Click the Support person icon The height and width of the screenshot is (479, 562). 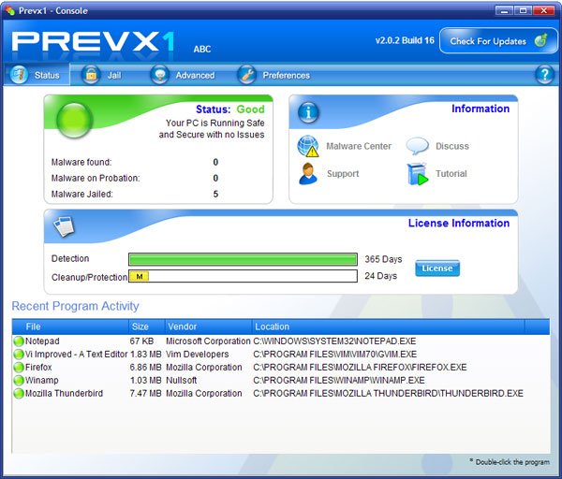tap(308, 174)
